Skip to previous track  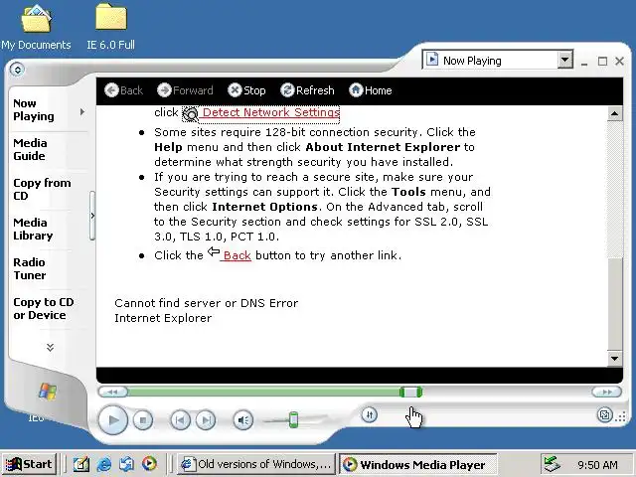pyautogui.click(x=180, y=420)
